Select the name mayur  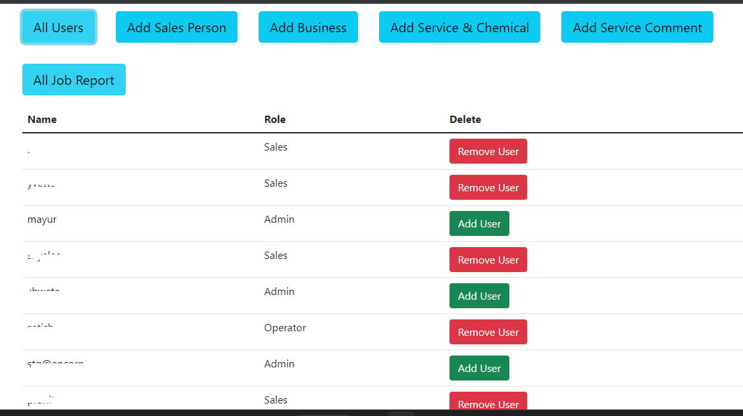point(42,220)
